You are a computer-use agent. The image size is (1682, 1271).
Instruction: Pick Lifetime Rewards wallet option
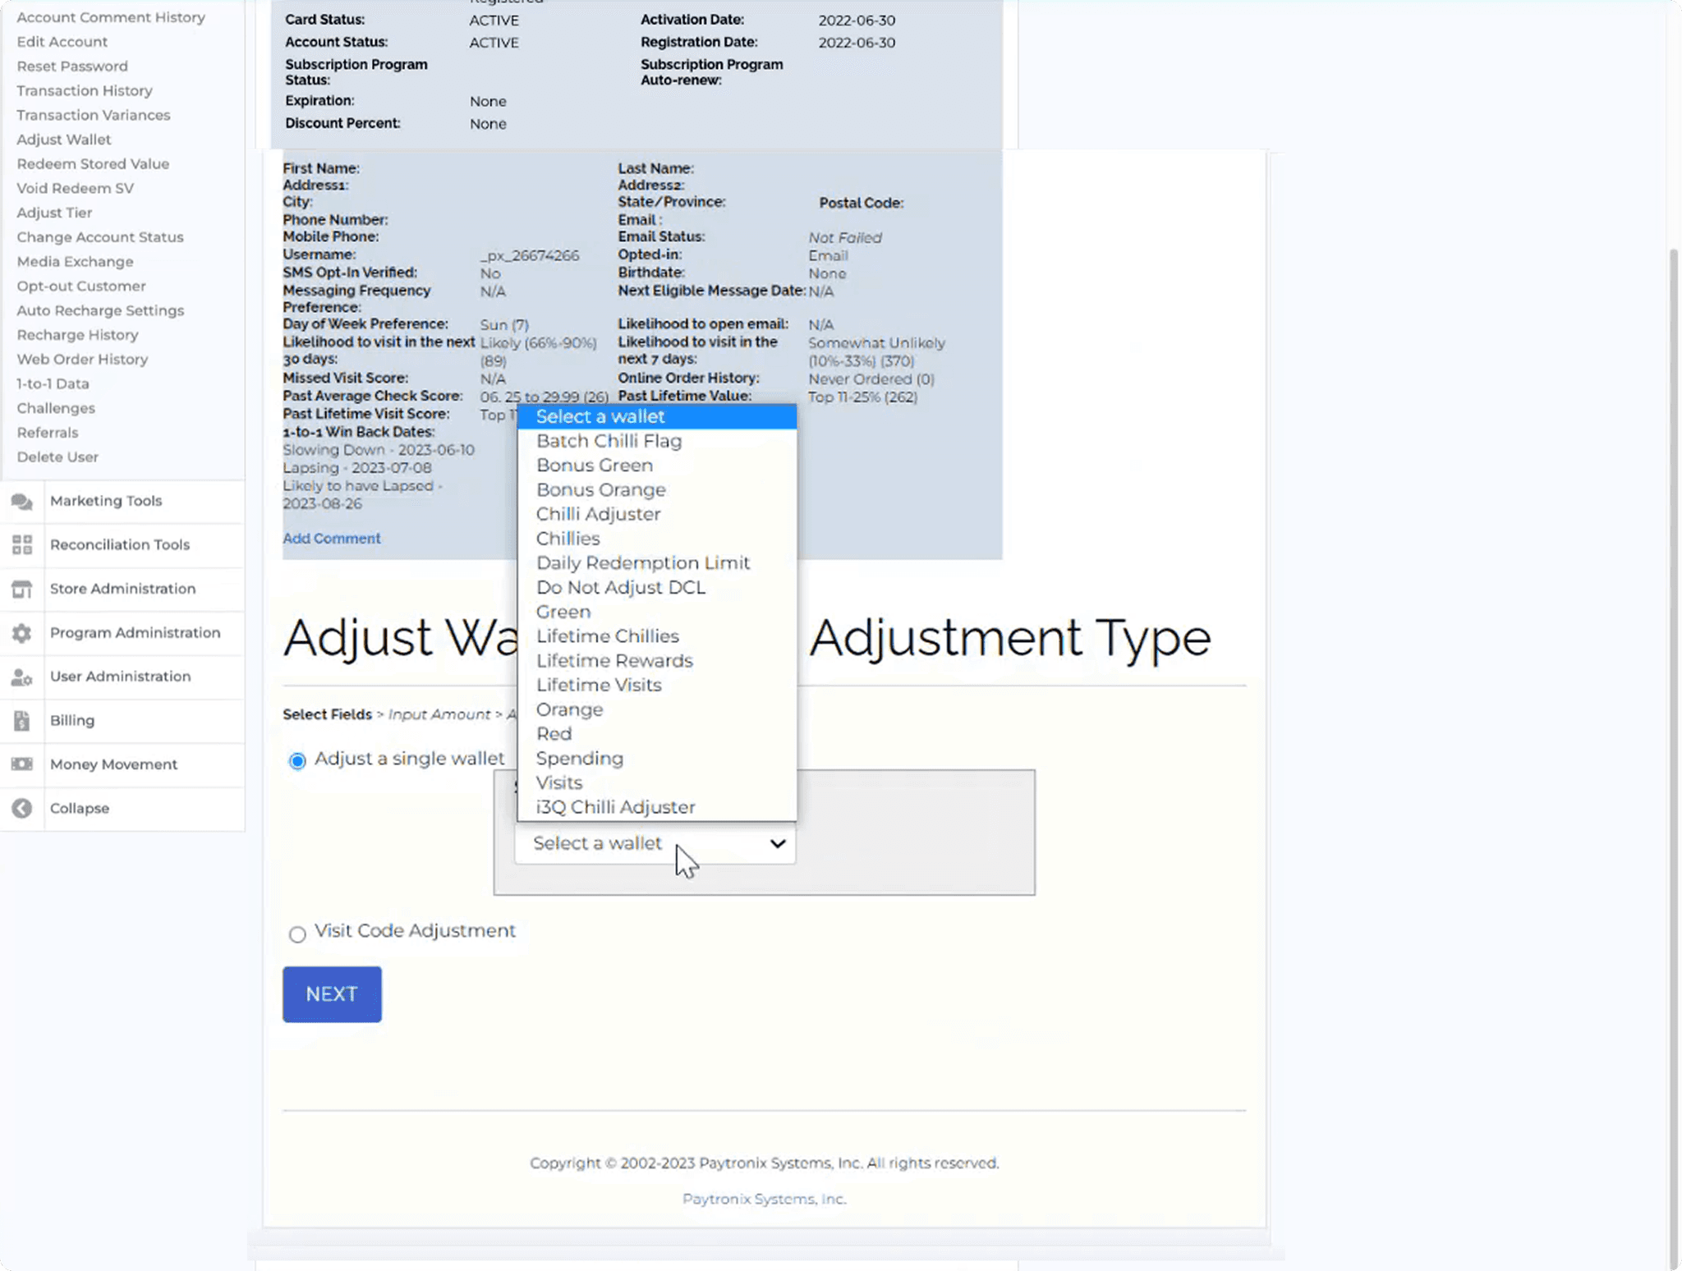(614, 661)
